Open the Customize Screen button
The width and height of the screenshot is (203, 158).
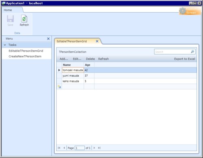[190, 11]
